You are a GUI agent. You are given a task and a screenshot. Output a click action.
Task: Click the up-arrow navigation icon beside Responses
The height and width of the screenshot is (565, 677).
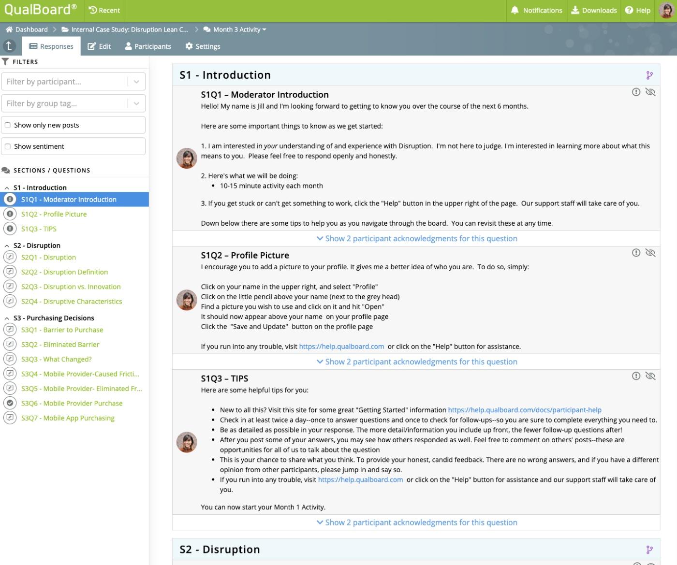click(x=10, y=46)
